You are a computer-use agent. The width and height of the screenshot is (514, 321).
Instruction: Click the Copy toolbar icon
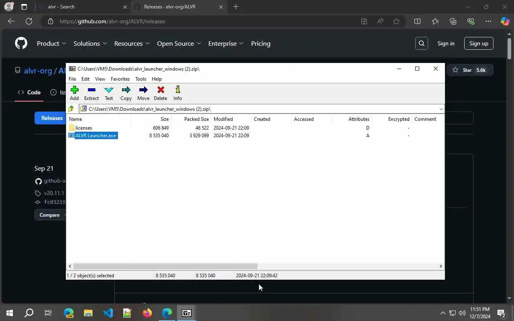(126, 93)
